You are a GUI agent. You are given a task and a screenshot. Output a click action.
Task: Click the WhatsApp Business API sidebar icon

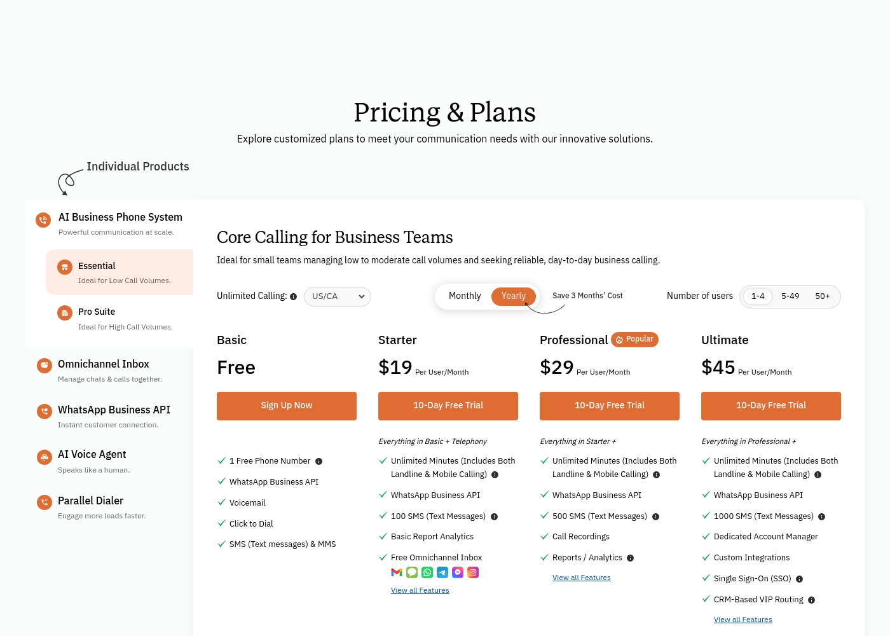(44, 411)
